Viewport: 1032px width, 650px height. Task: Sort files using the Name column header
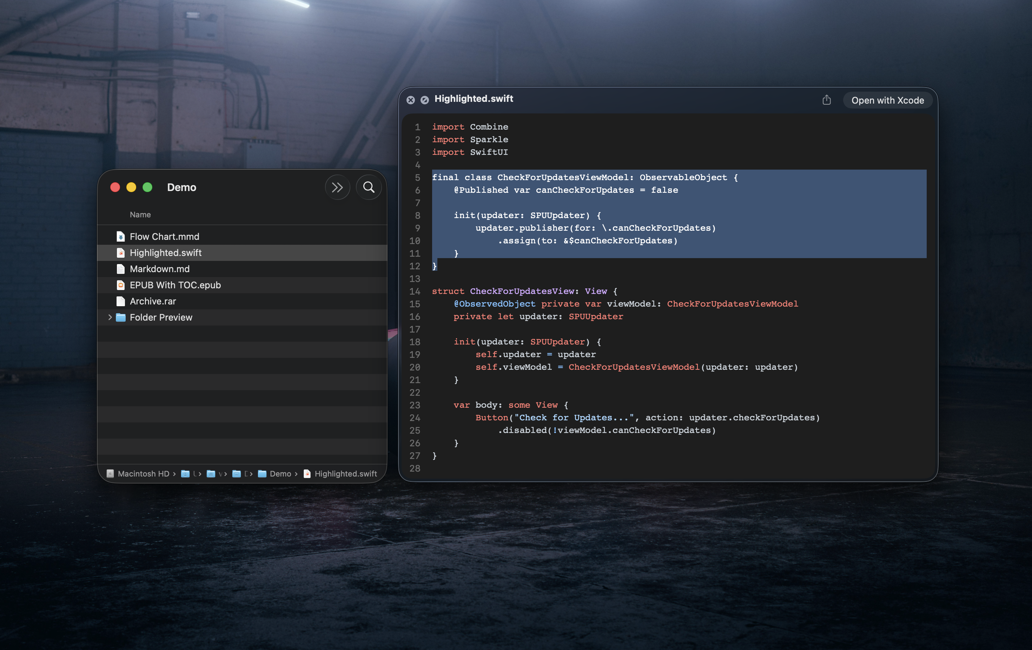140,214
